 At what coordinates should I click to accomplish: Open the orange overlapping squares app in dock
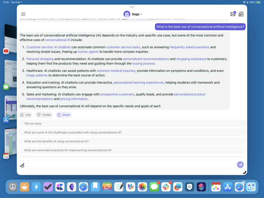tap(107, 187)
